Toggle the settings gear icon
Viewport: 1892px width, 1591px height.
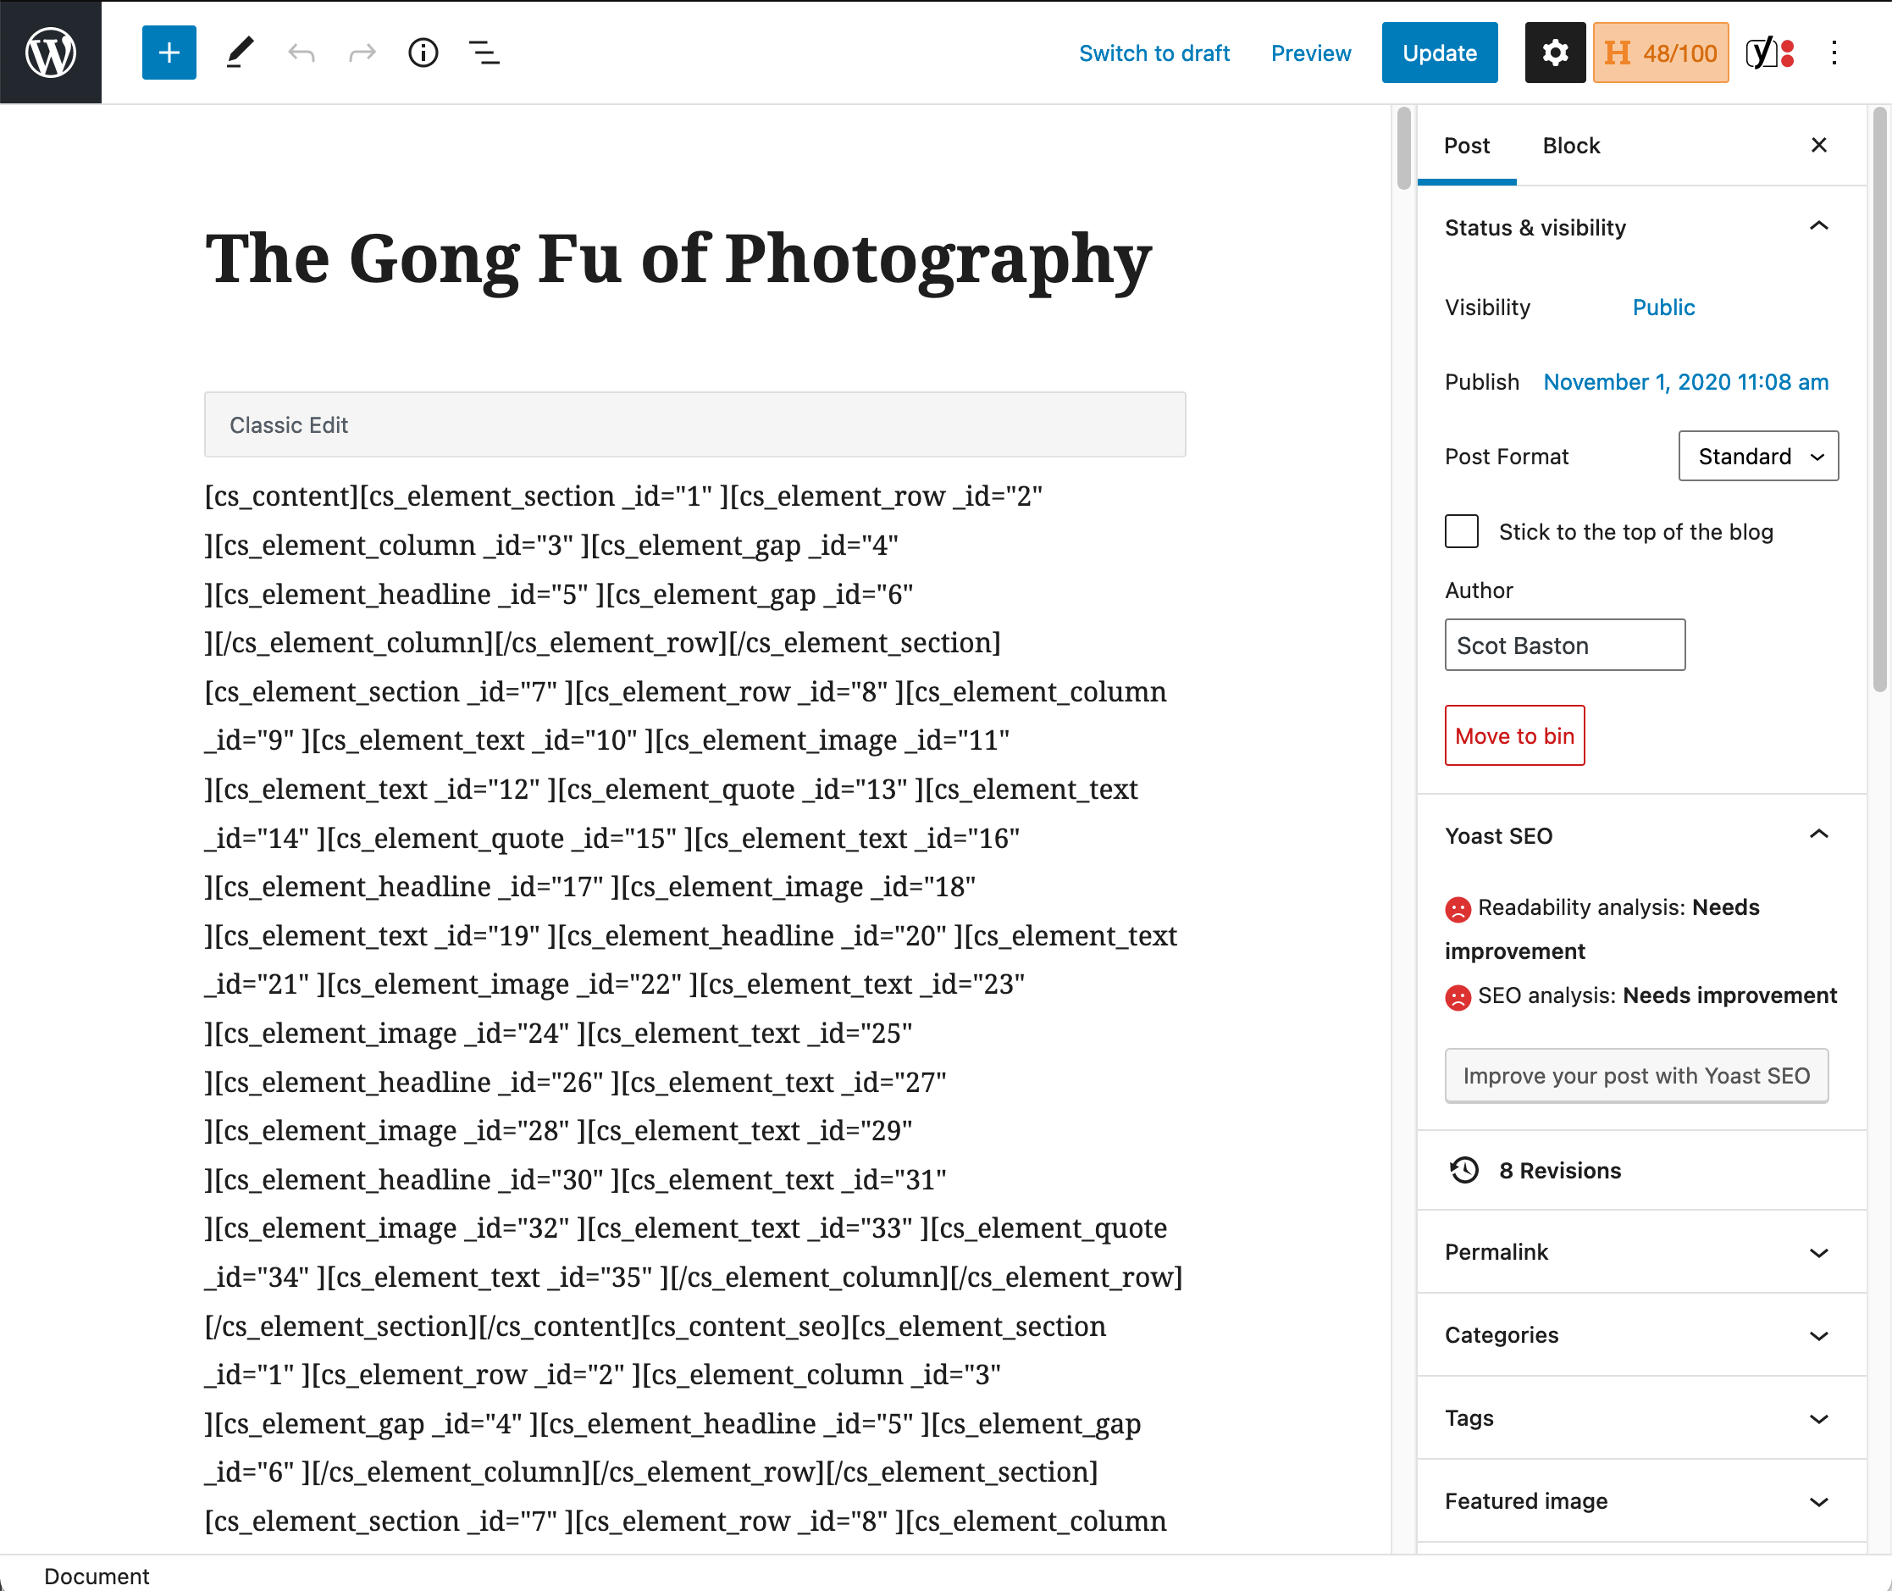[1555, 53]
